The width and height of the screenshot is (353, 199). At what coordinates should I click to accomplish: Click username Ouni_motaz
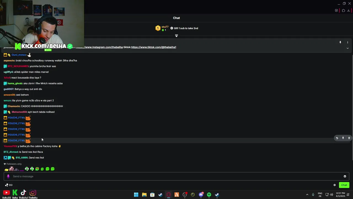click(19, 55)
